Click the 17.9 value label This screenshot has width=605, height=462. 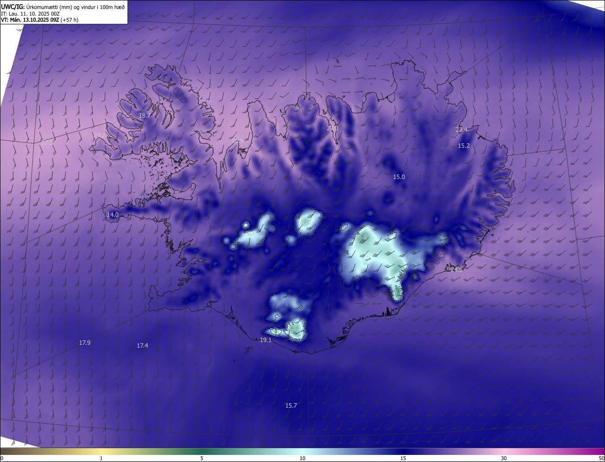(85, 343)
